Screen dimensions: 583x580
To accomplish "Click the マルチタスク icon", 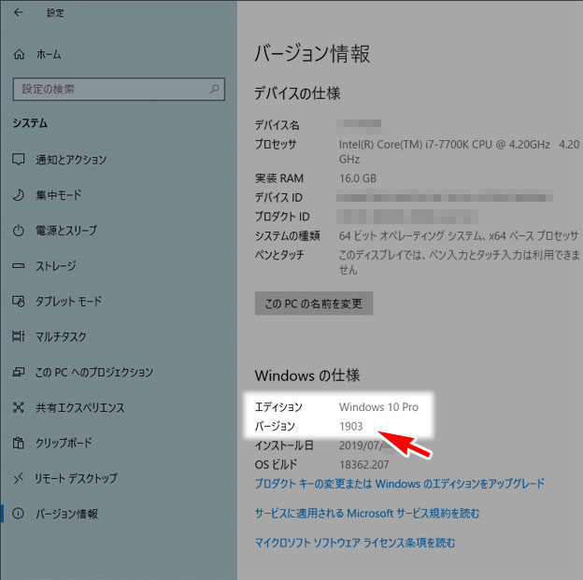I will pos(19,336).
